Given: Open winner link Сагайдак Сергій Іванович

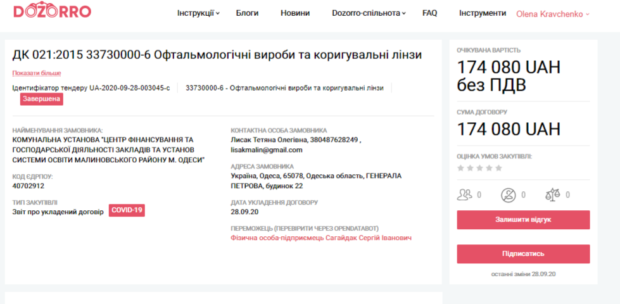Looking at the screenshot, I should click(x=321, y=238).
